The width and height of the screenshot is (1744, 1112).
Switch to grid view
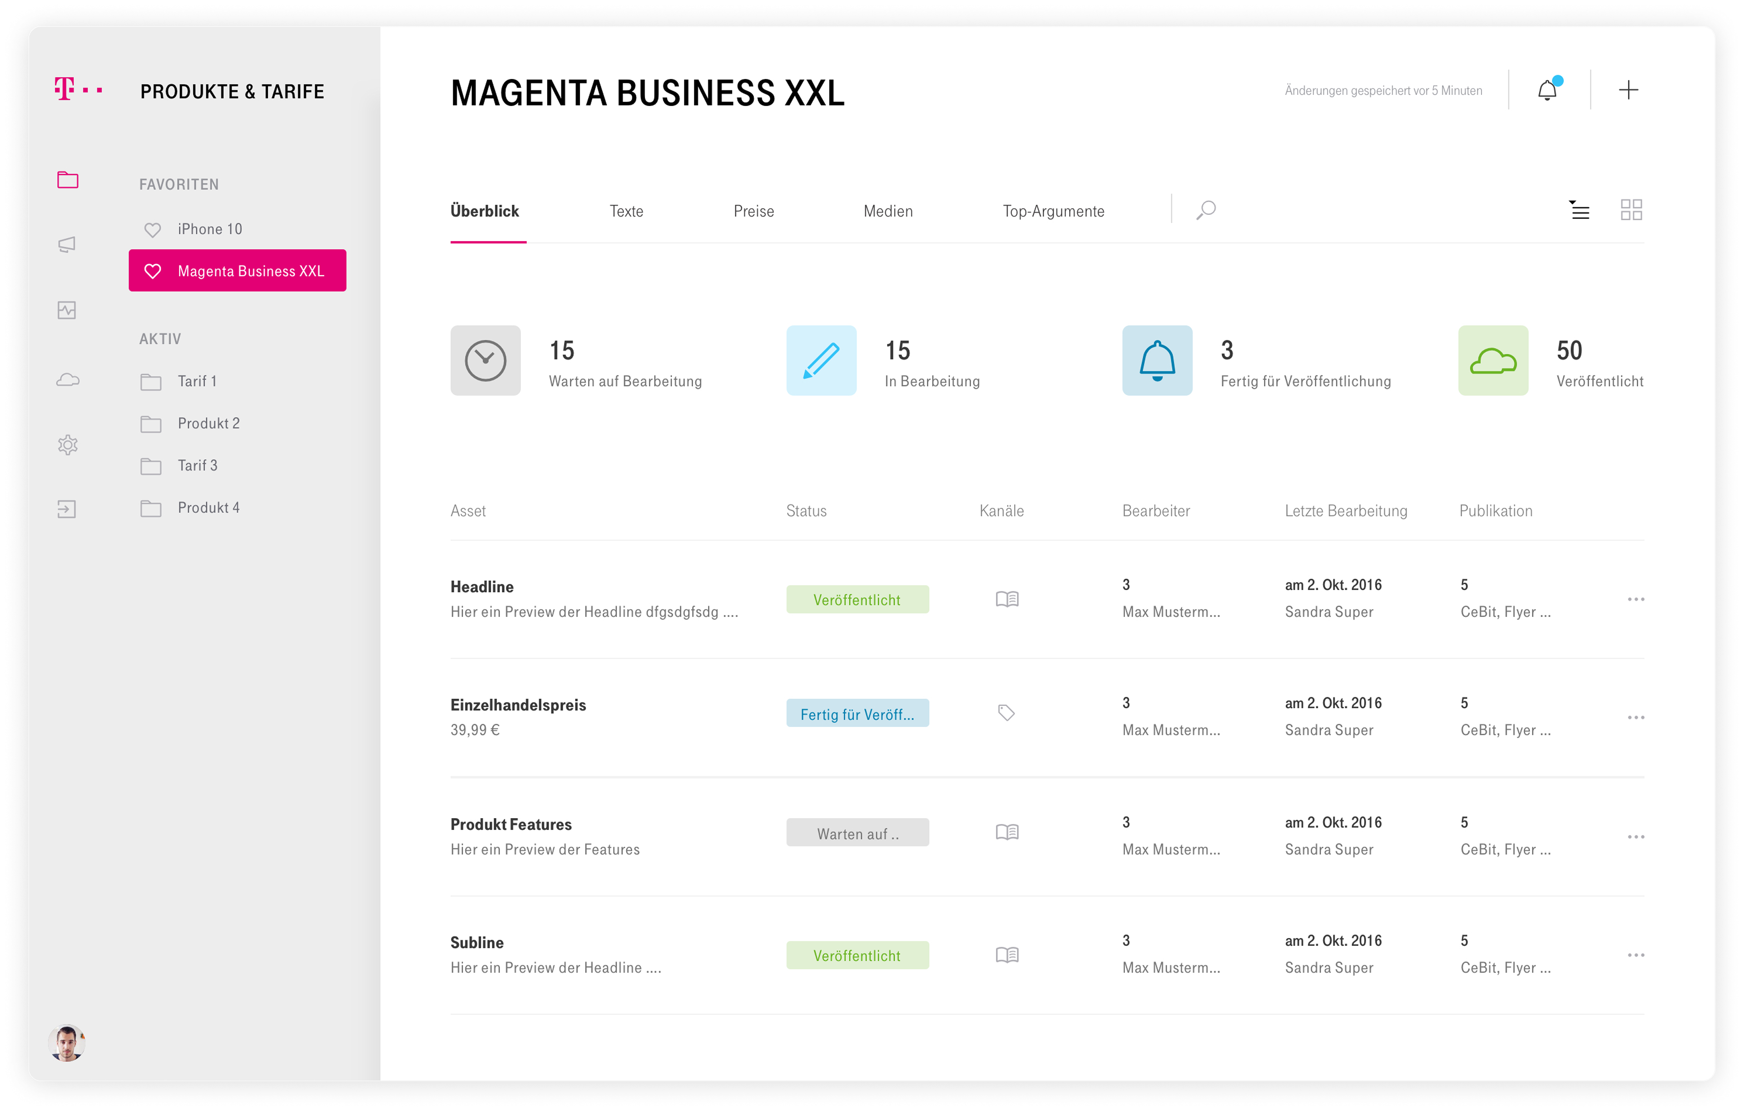point(1631,209)
